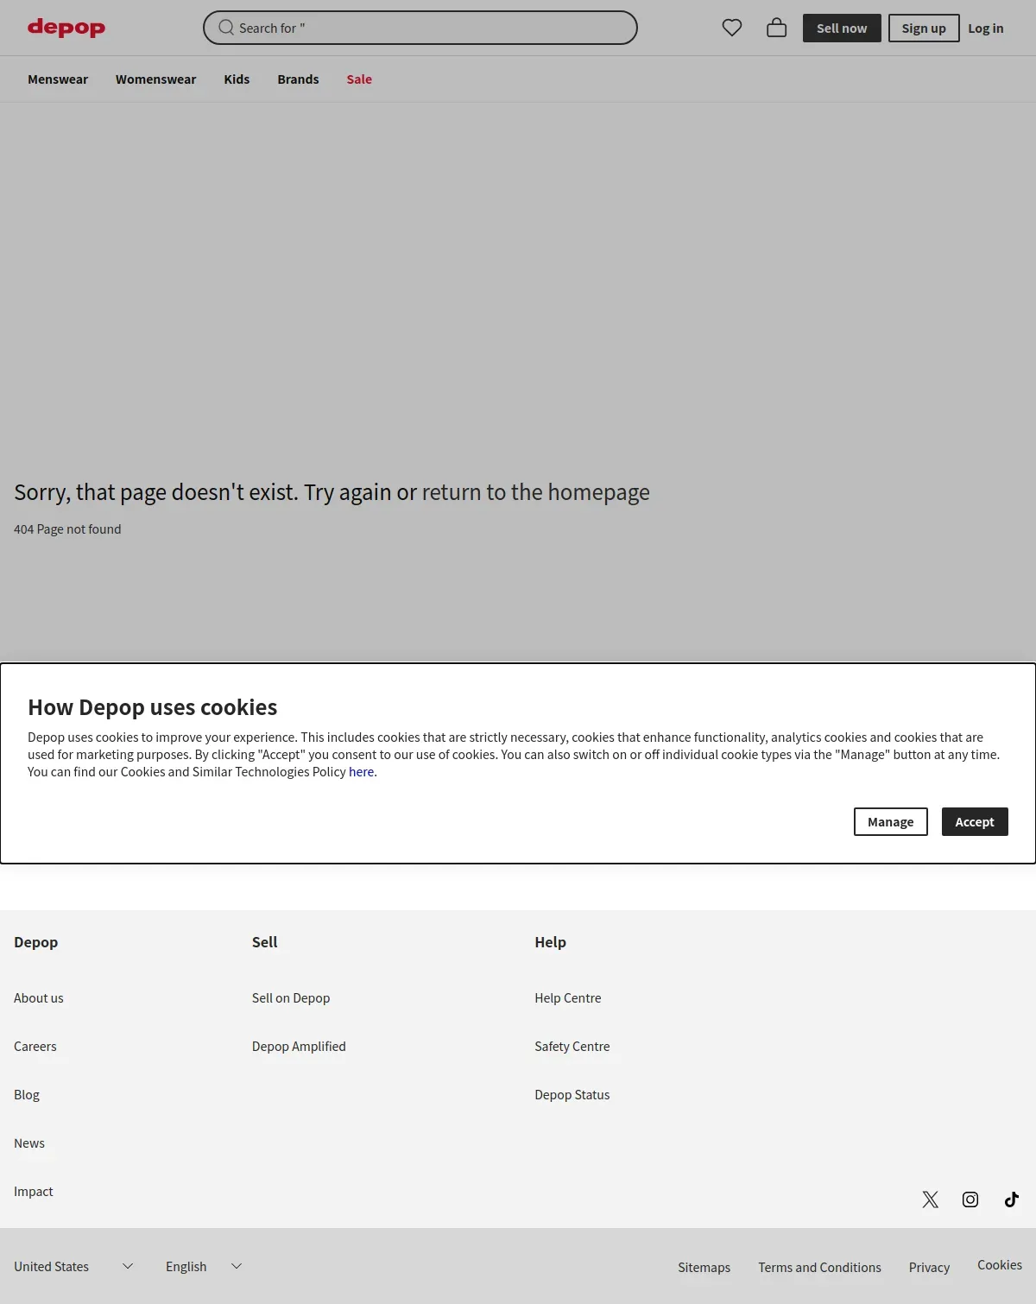Open the Sell on Depop link

(291, 998)
